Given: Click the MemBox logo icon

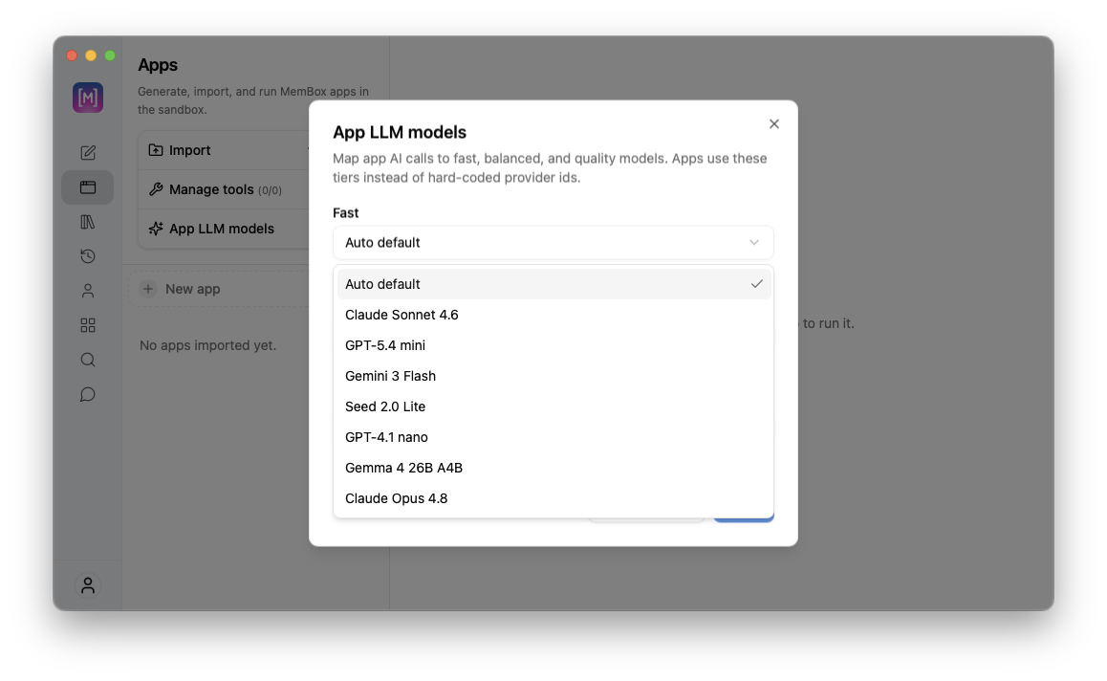Looking at the screenshot, I should tap(88, 98).
